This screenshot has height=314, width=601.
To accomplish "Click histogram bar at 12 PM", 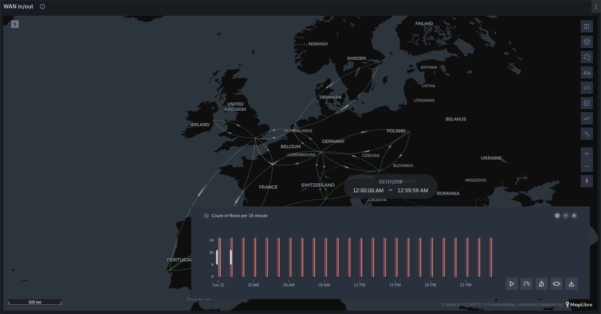I will coord(361,257).
